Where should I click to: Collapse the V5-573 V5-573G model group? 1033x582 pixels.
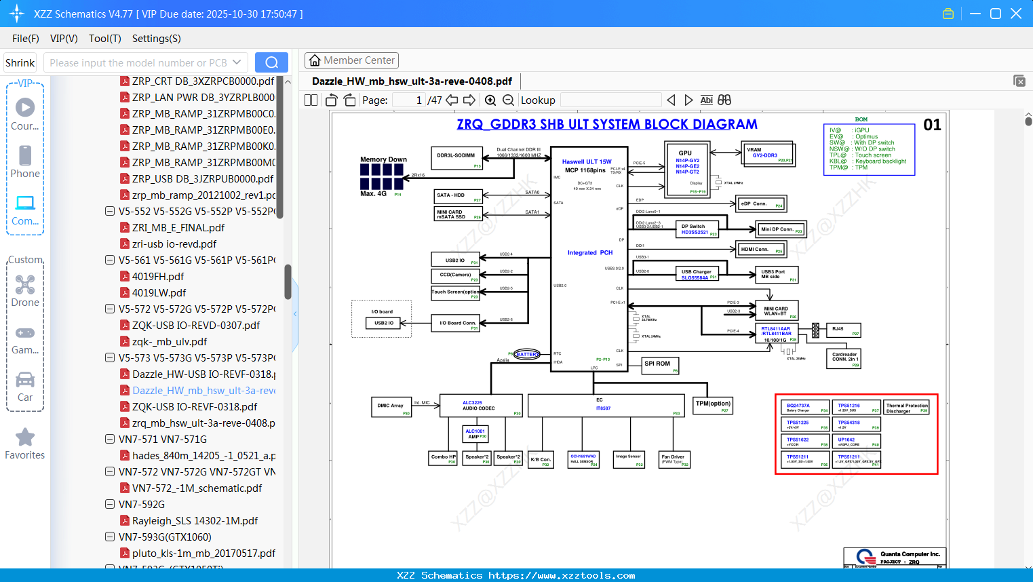110,357
